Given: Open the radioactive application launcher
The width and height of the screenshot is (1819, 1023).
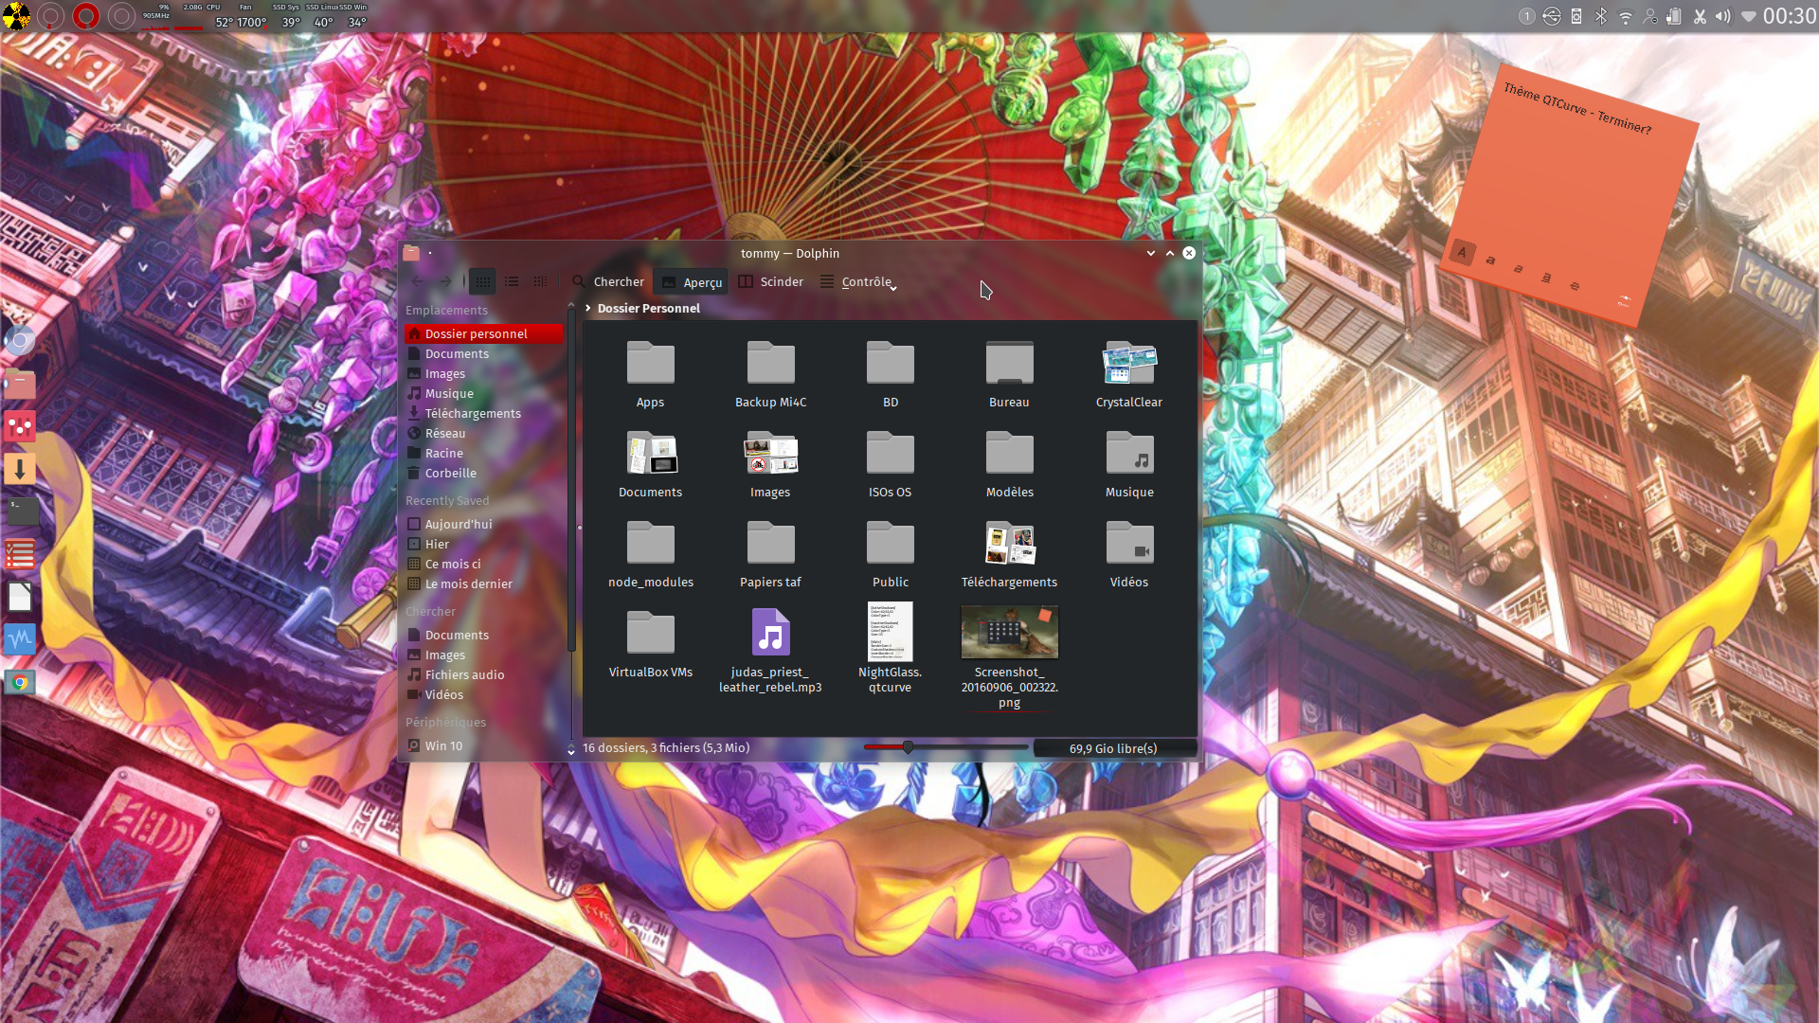Looking at the screenshot, I should [15, 16].
